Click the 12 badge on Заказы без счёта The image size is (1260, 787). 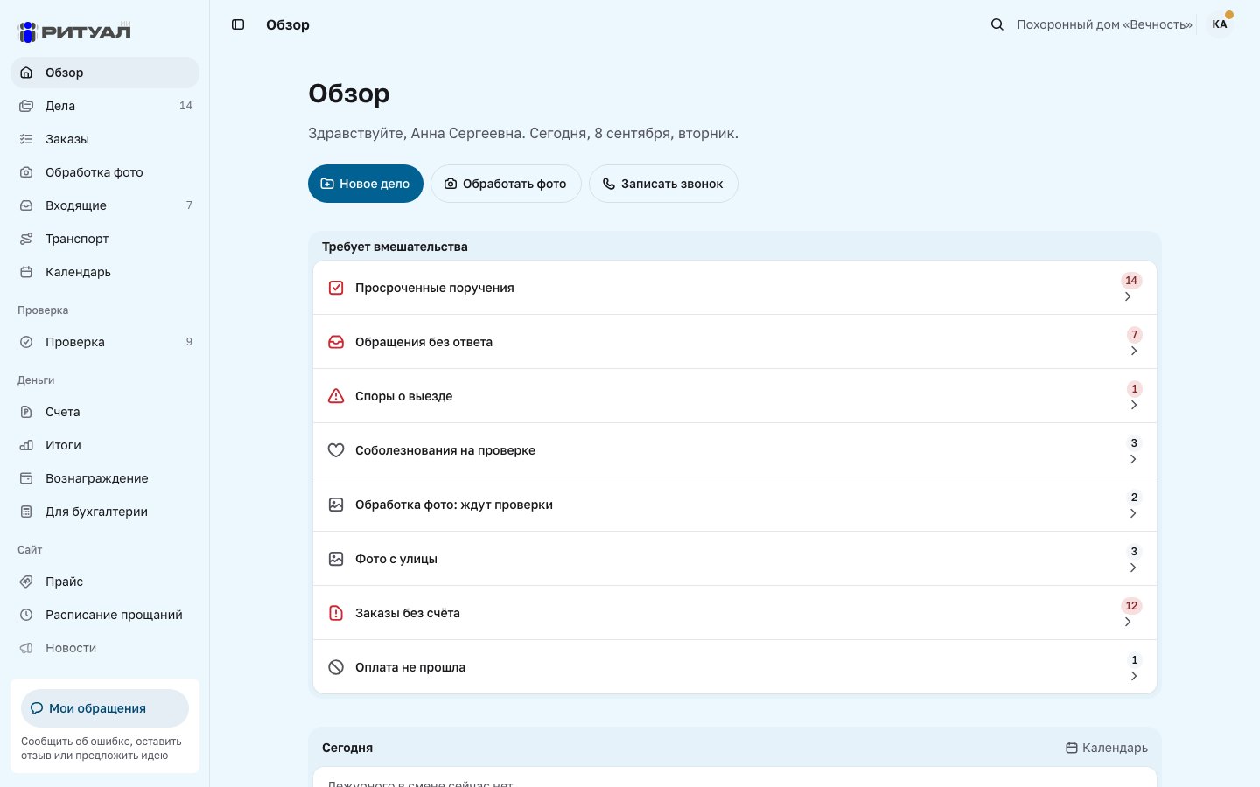click(1131, 606)
